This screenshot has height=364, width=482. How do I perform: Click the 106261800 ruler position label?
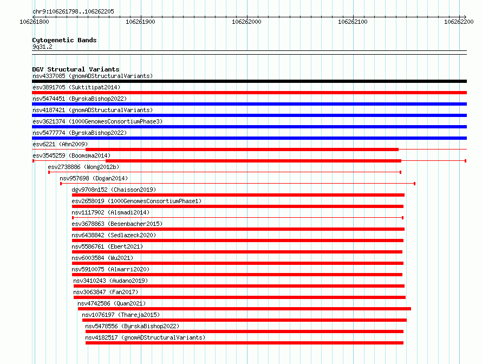click(34, 22)
